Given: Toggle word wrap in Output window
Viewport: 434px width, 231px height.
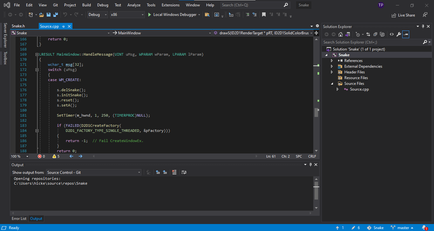Looking at the screenshot, I should point(184,172).
